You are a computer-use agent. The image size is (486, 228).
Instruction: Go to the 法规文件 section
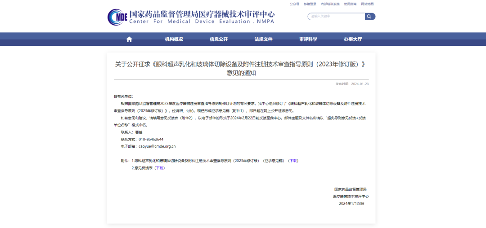263,39
